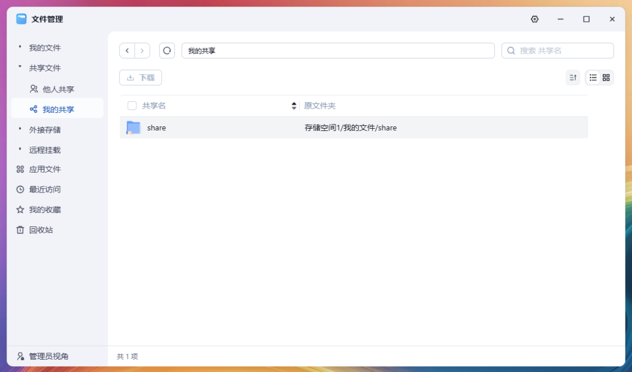Click the 共 1 项 status text
This screenshot has height=372, width=632.
coord(128,356)
